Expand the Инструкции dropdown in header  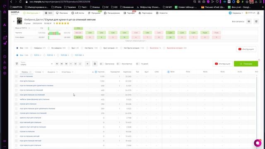32,13
